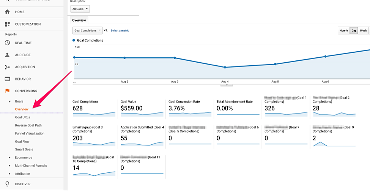Select Funnel Visualization report
Screen dimensions: 370x191
click(x=30, y=133)
